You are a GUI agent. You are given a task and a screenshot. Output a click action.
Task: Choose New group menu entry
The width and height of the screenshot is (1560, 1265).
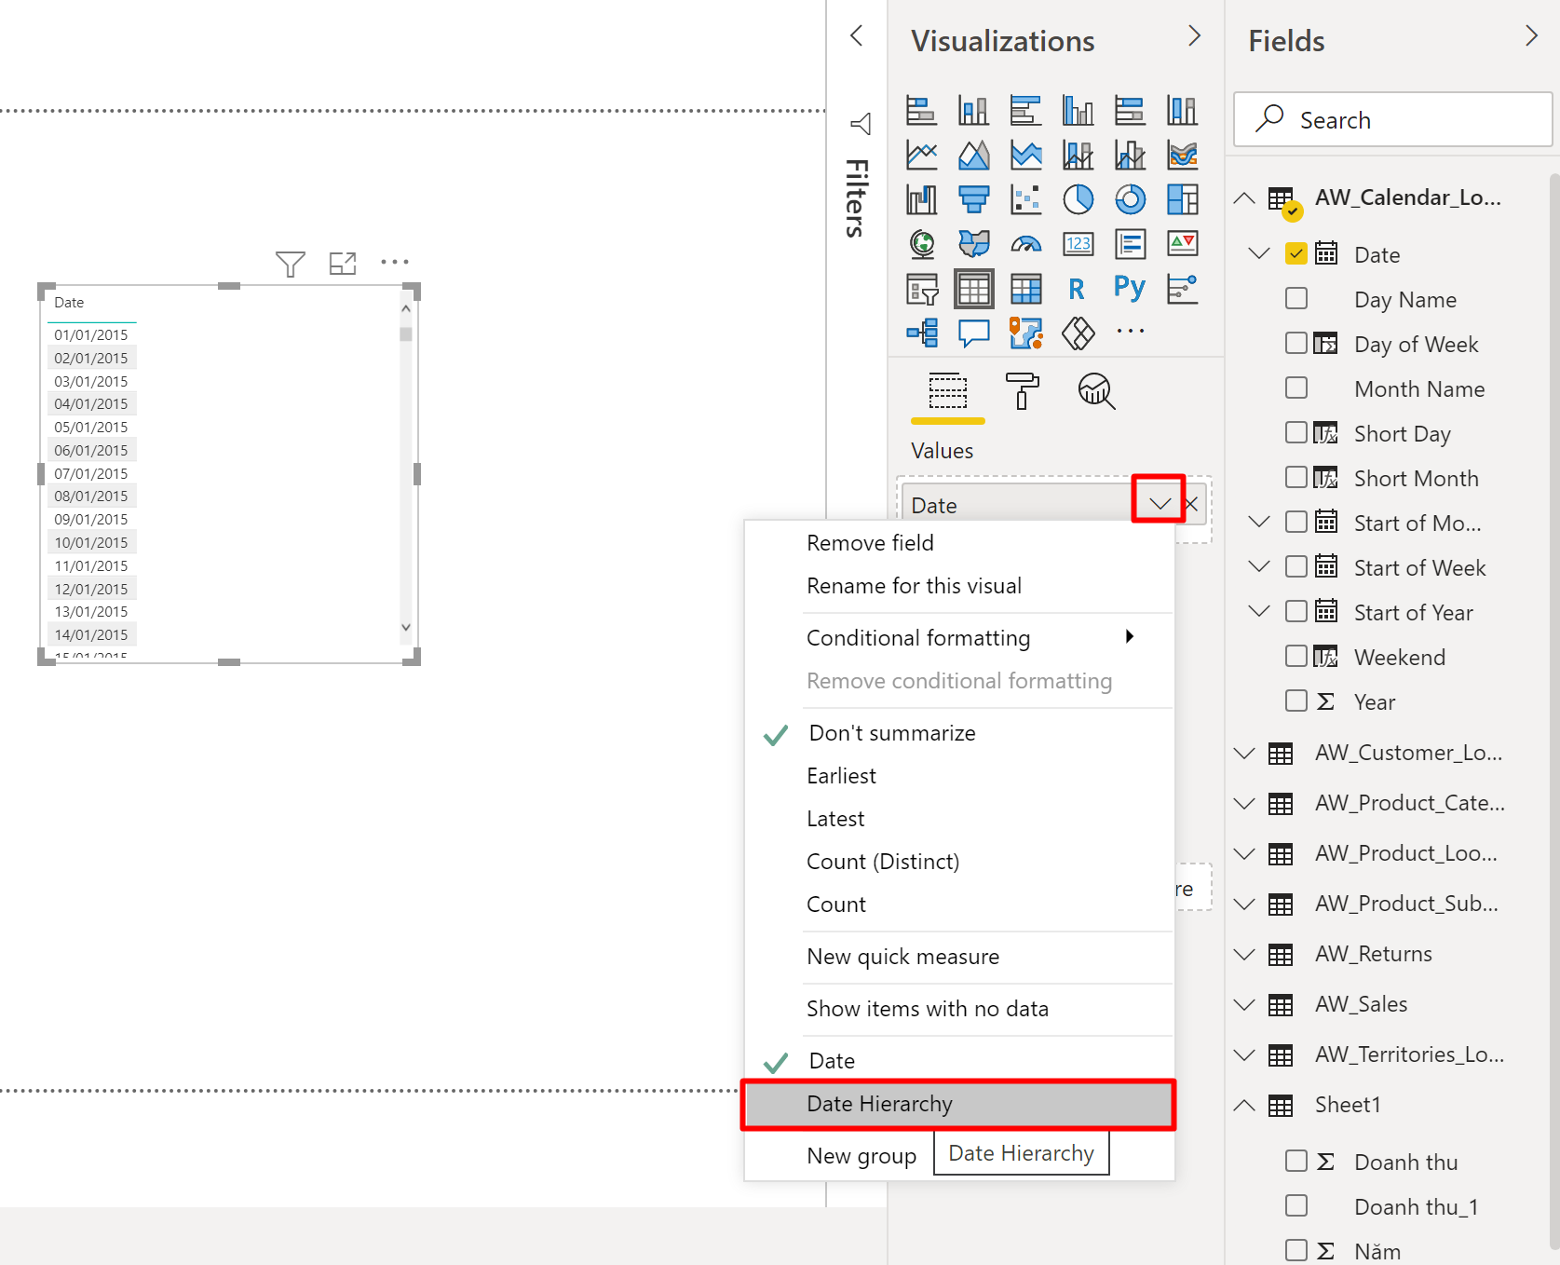pos(861,1156)
